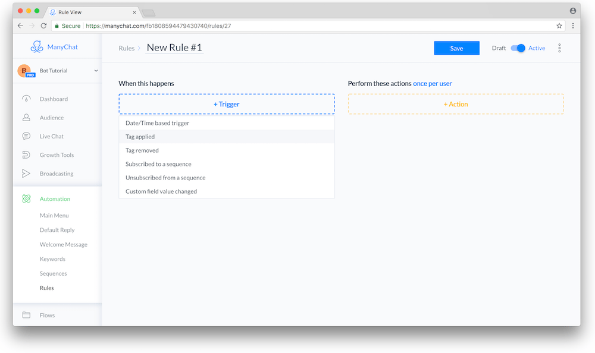The image size is (595, 353).
Task: Click the Save button
Action: (456, 48)
